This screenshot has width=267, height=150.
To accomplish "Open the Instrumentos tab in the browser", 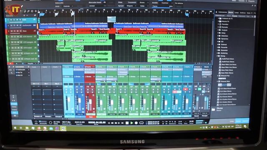I will [x=223, y=12].
